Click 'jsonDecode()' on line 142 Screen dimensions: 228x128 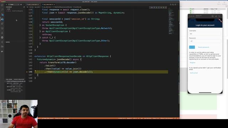[x=64, y=59]
